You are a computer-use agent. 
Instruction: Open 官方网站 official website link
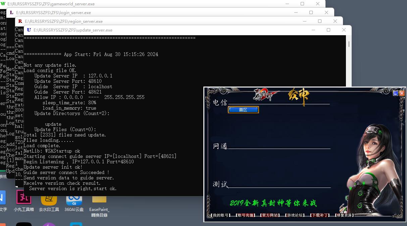(270, 215)
